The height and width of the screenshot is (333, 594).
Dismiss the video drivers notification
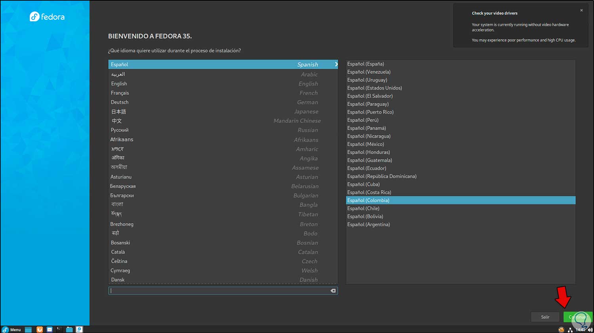point(581,10)
